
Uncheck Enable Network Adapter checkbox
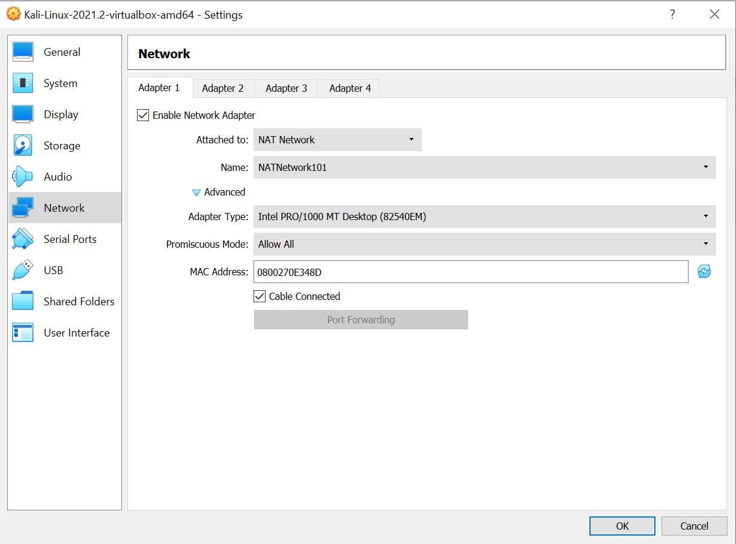143,115
